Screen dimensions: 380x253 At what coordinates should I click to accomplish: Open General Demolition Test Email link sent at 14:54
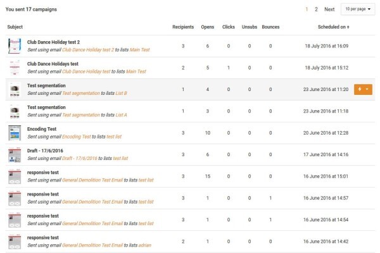tap(92, 224)
